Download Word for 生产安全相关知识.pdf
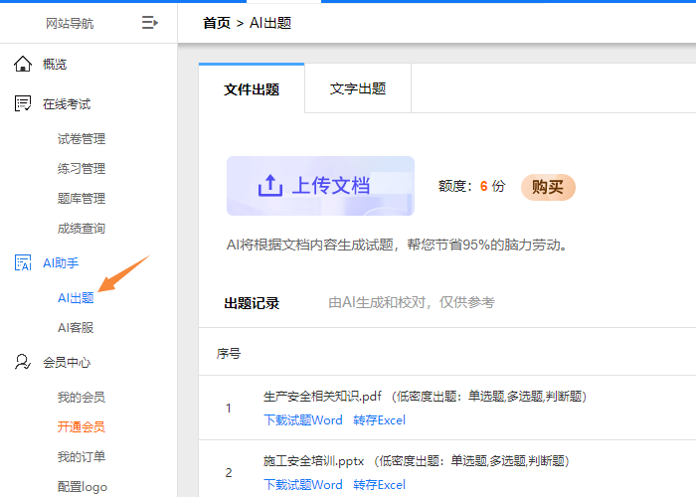The width and height of the screenshot is (696, 497). tap(303, 419)
